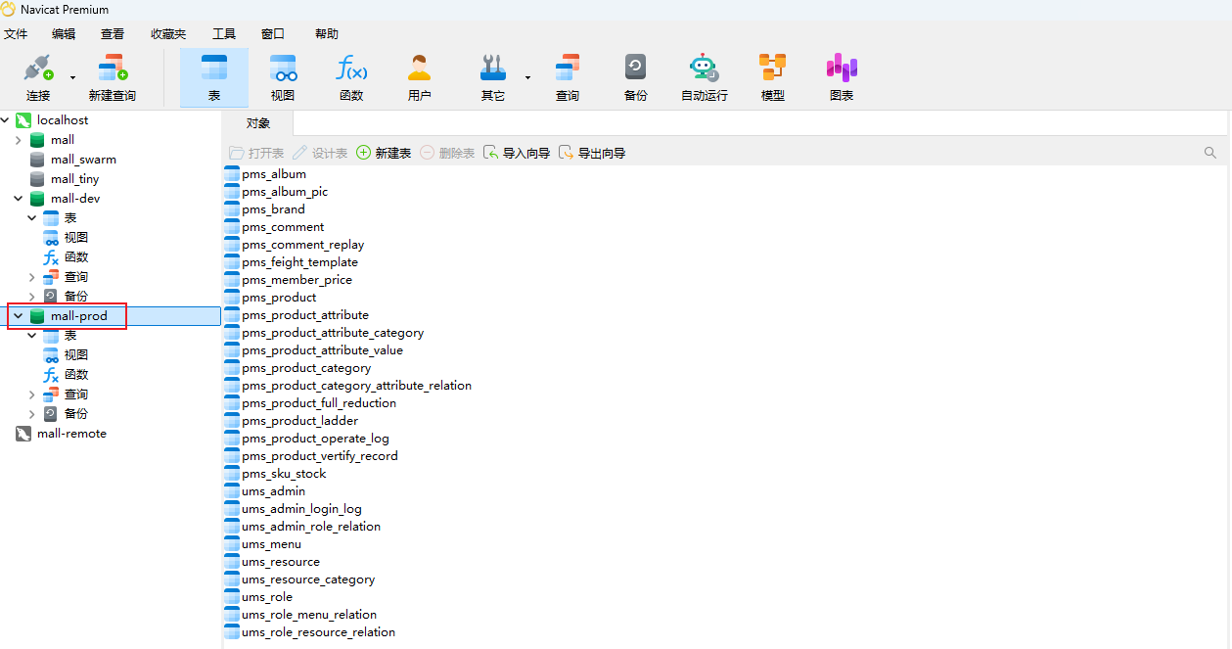Click the ums_menu table icon
Viewport: 1232px width, 649px height.
click(x=232, y=544)
